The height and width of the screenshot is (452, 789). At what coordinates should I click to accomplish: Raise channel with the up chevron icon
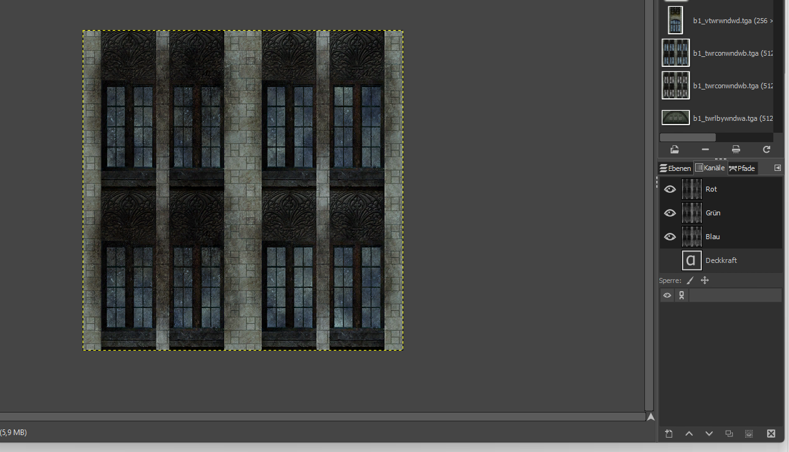click(689, 433)
